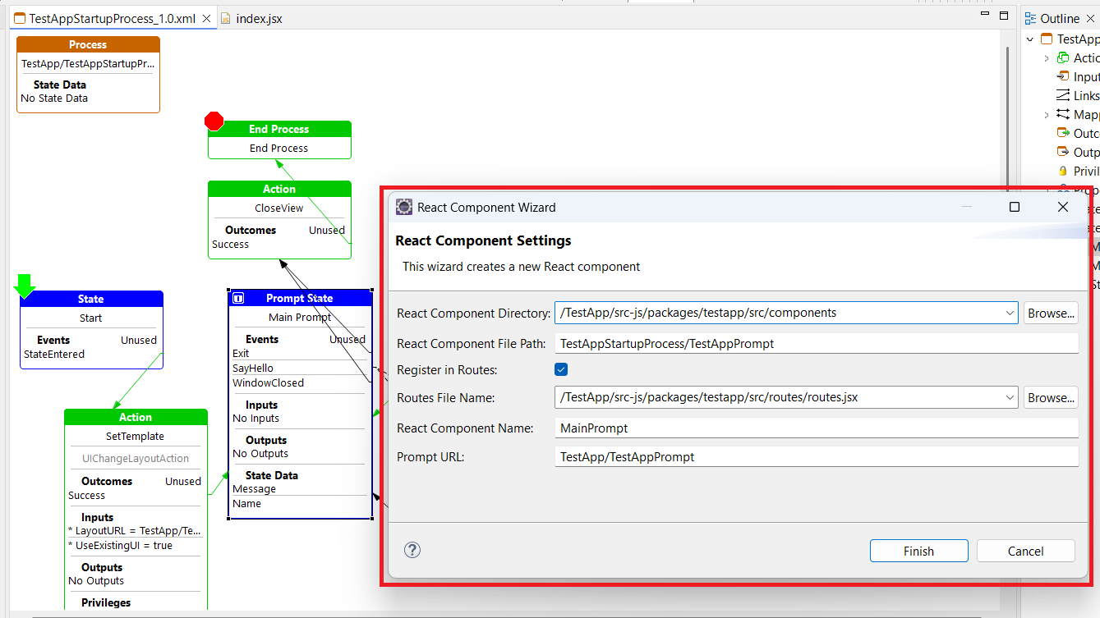This screenshot has width=1100, height=618.
Task: Click the WindowClosed event row
Action: pos(300,382)
